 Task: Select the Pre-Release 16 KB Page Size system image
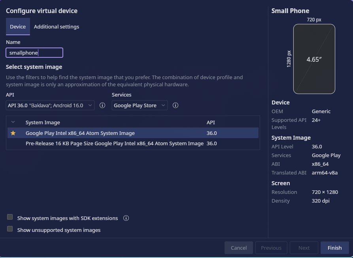(x=115, y=143)
